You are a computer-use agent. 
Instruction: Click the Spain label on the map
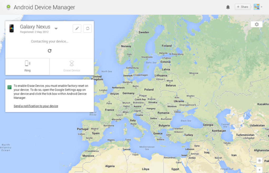pos(96,133)
